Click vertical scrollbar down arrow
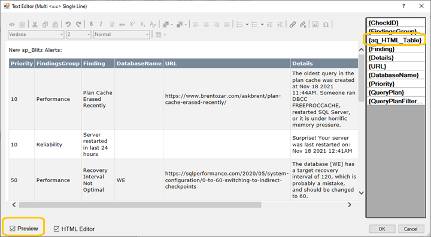The width and height of the screenshot is (431, 237). click(x=362, y=193)
